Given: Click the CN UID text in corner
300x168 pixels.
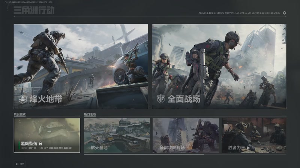Looking at the screenshot, I should coord(28,2).
